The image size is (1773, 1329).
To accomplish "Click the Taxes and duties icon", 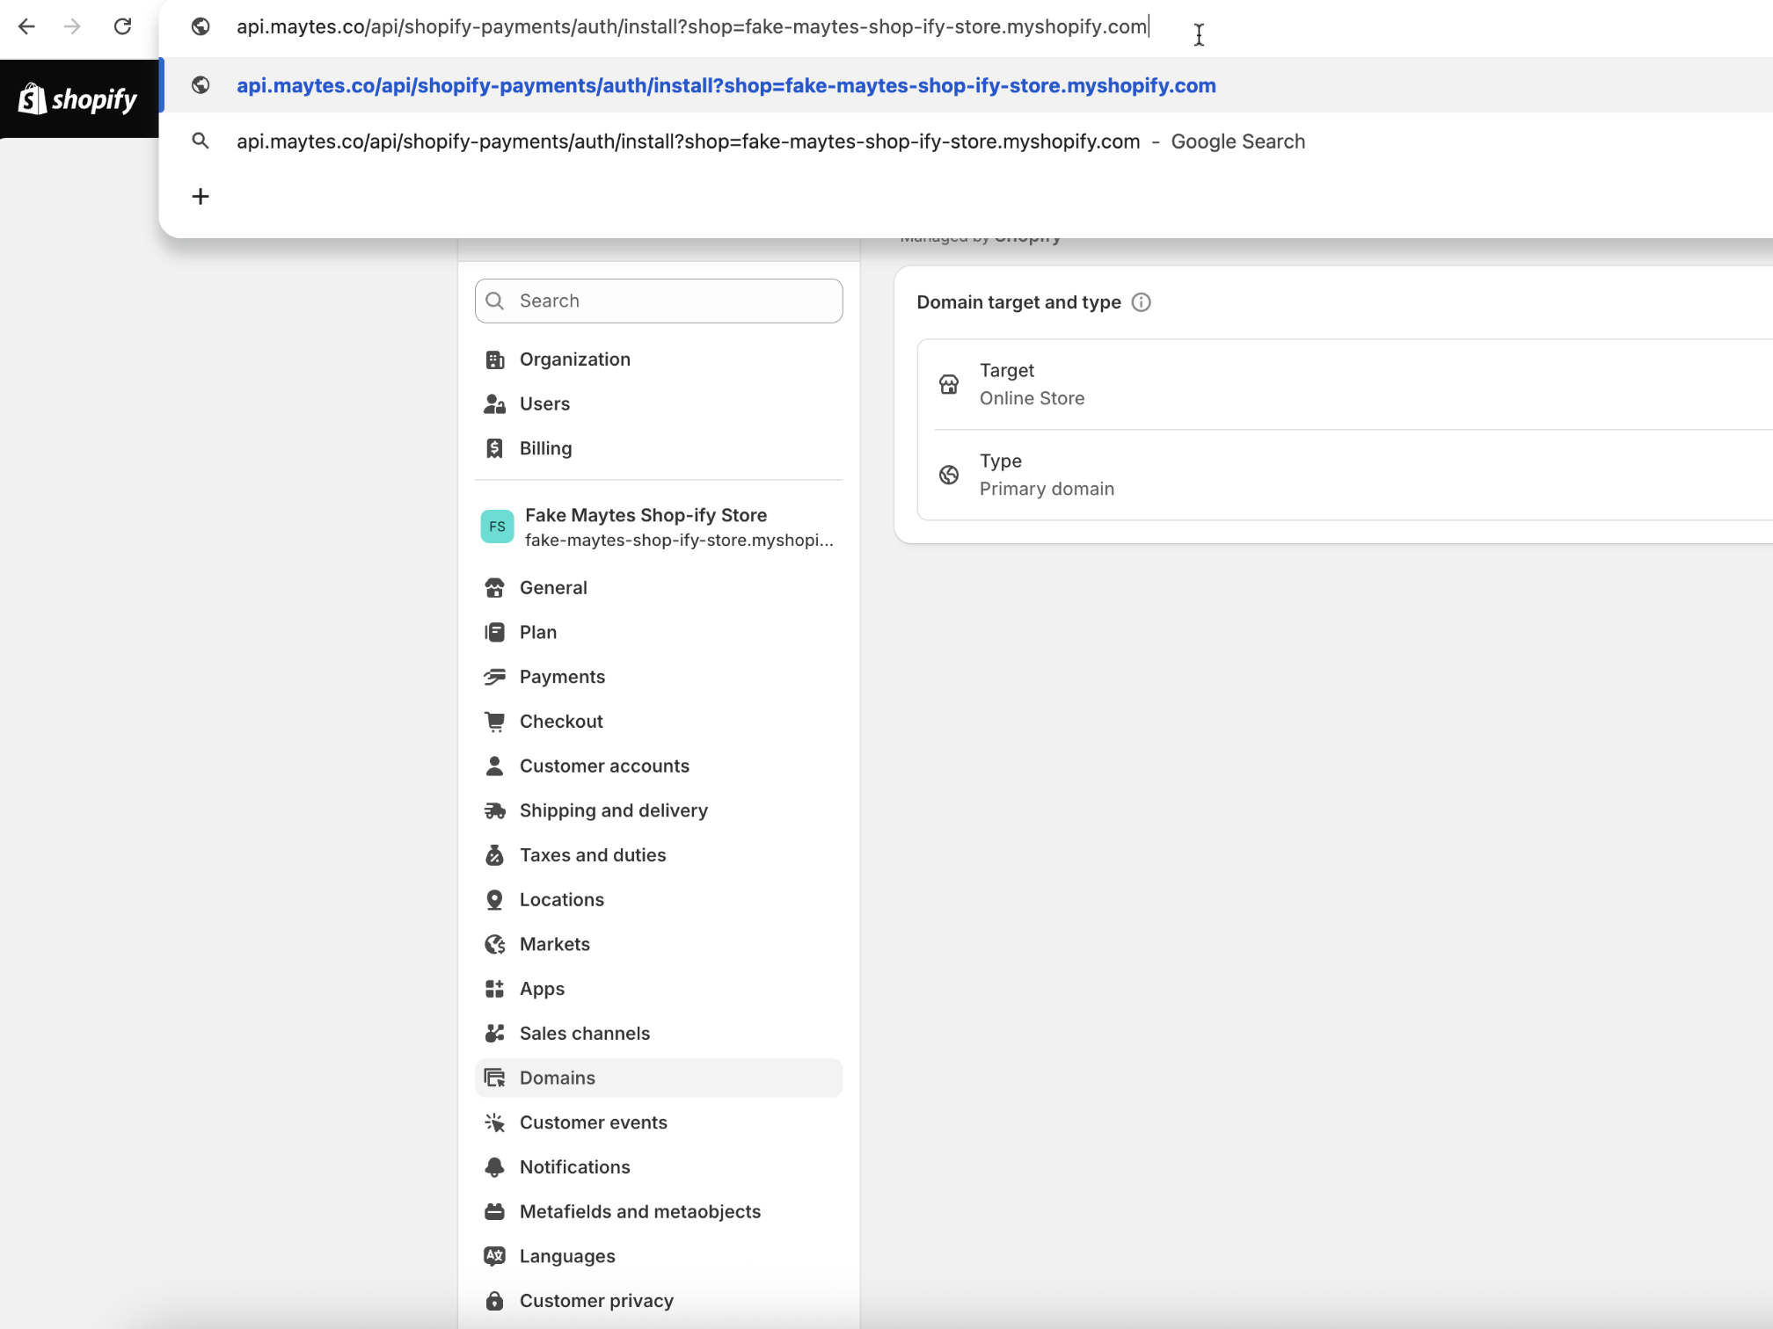I will click(x=495, y=855).
